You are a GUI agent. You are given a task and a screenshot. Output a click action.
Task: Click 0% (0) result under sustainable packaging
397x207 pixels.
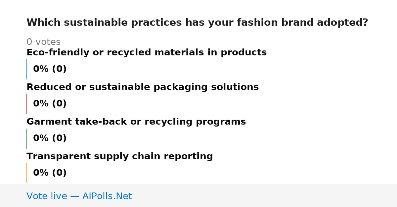[x=50, y=104]
